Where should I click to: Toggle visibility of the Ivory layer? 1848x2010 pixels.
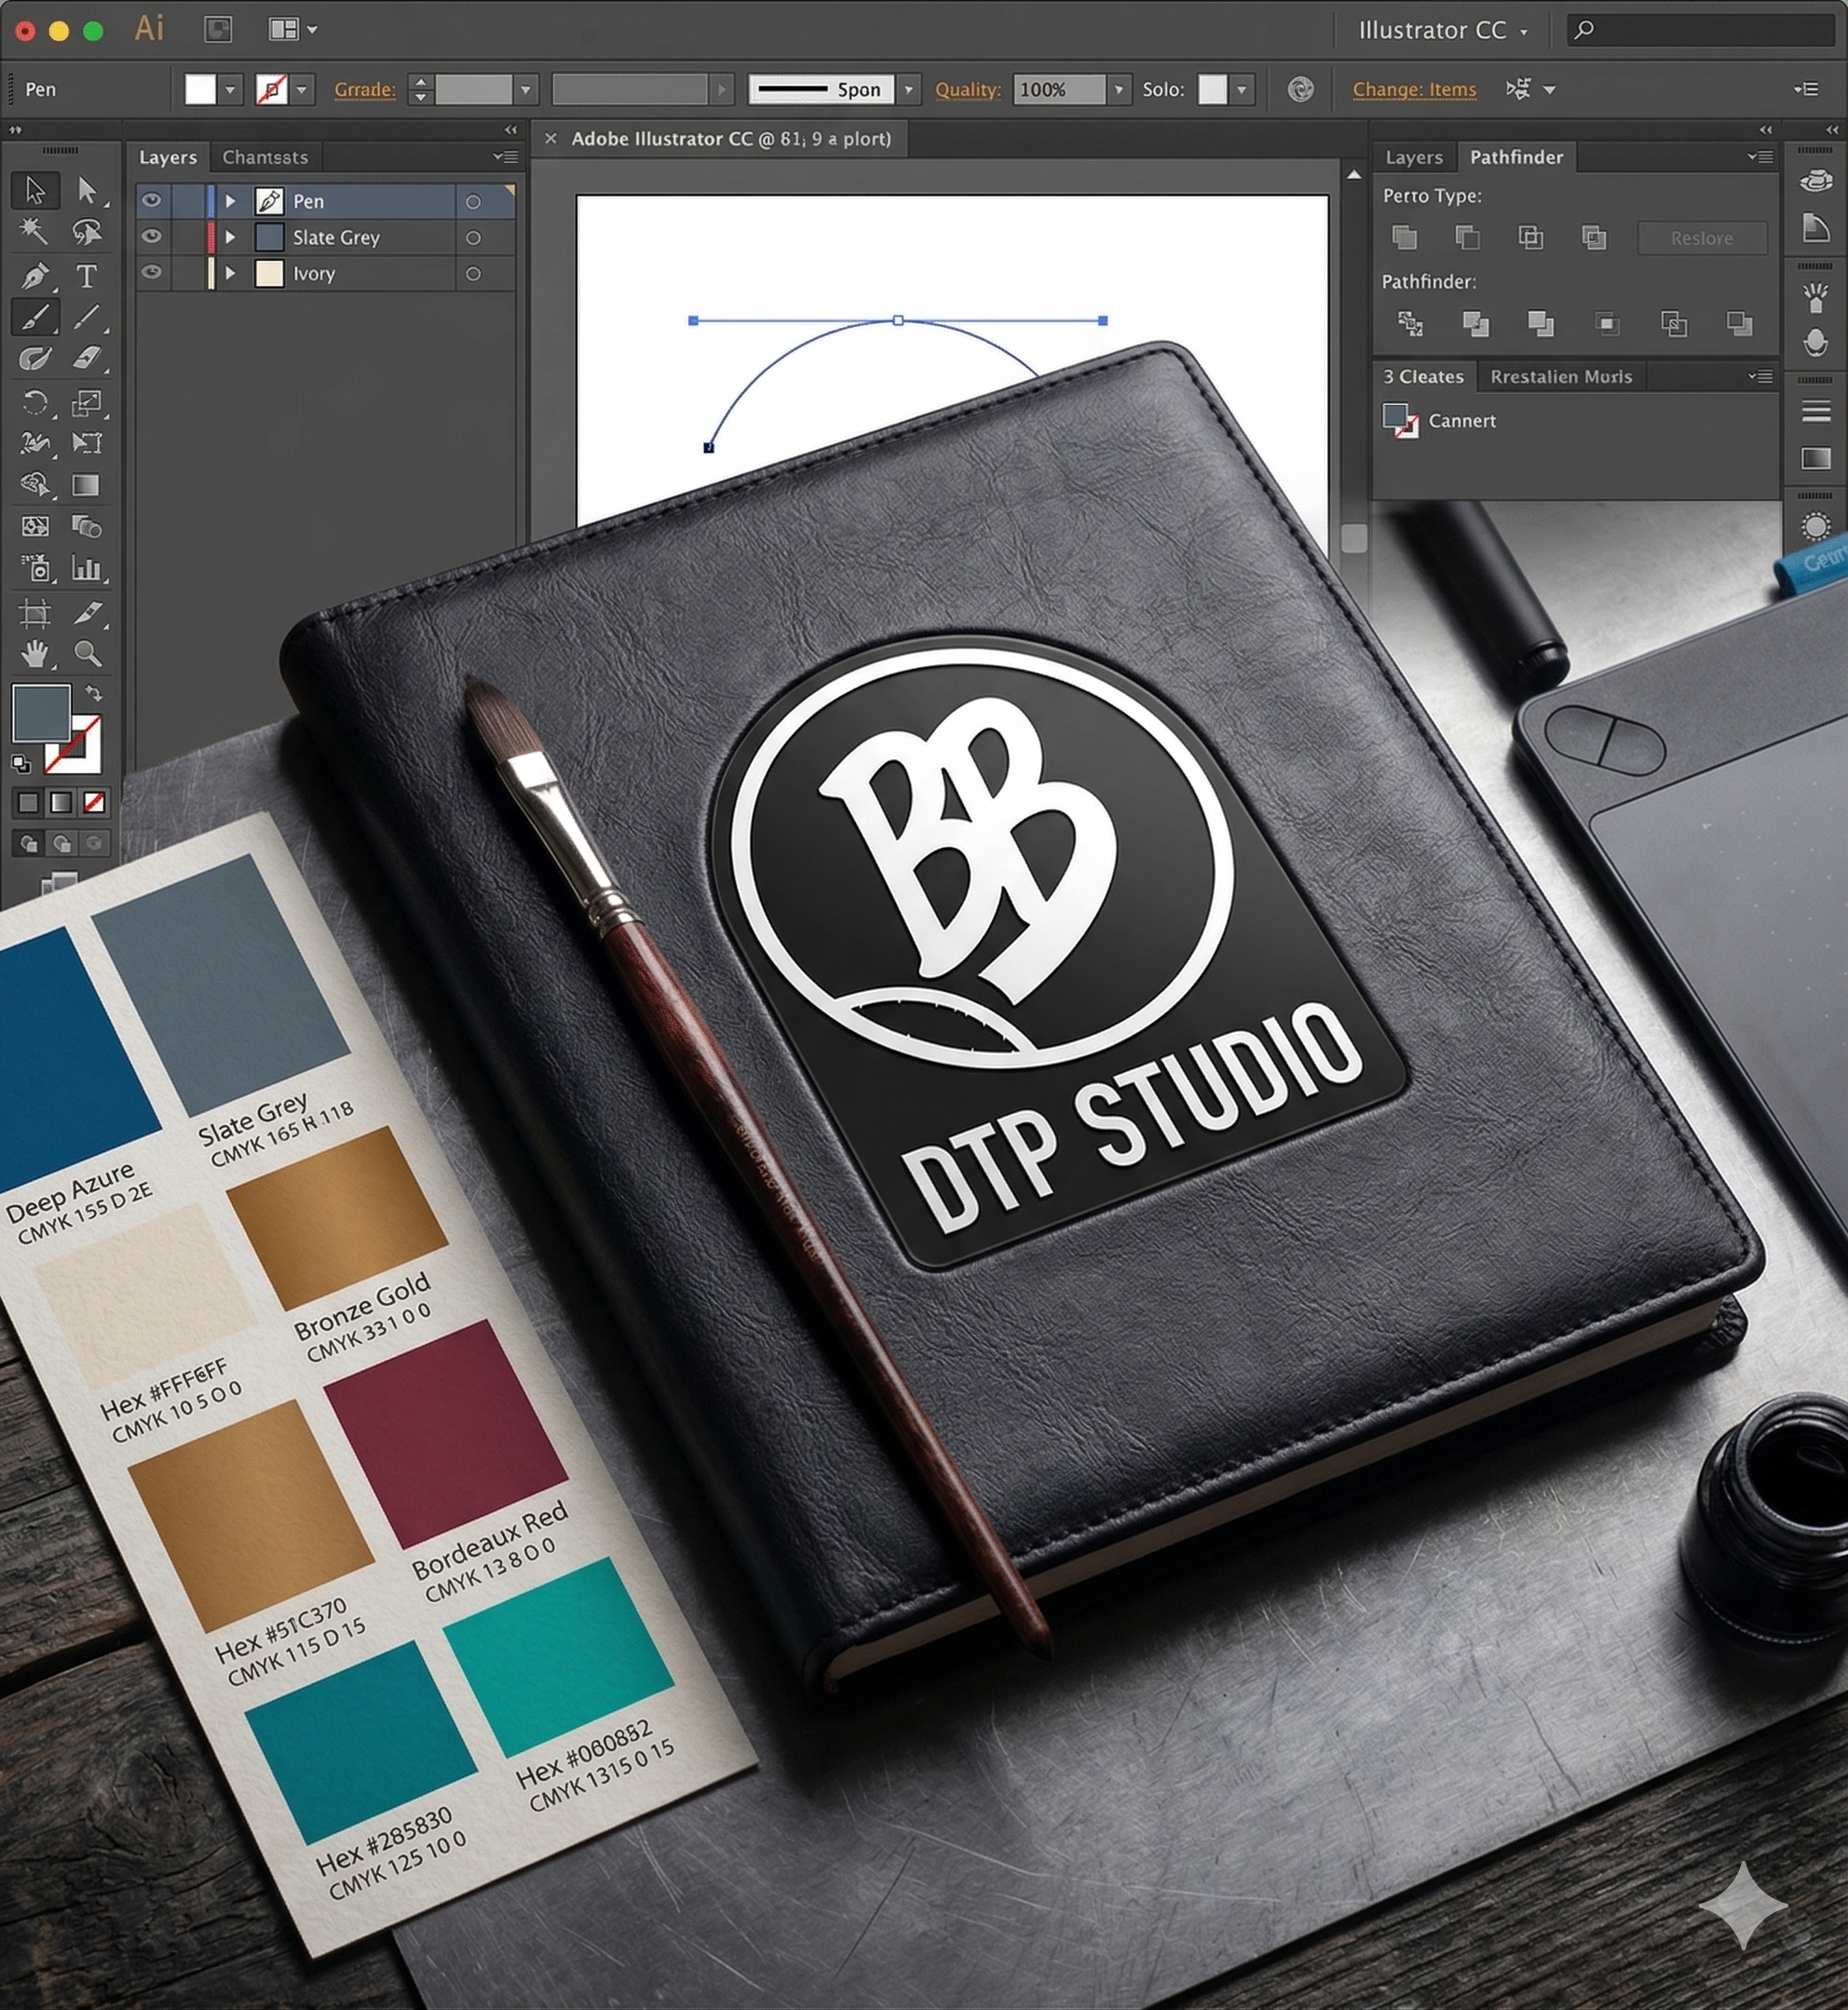pos(151,273)
